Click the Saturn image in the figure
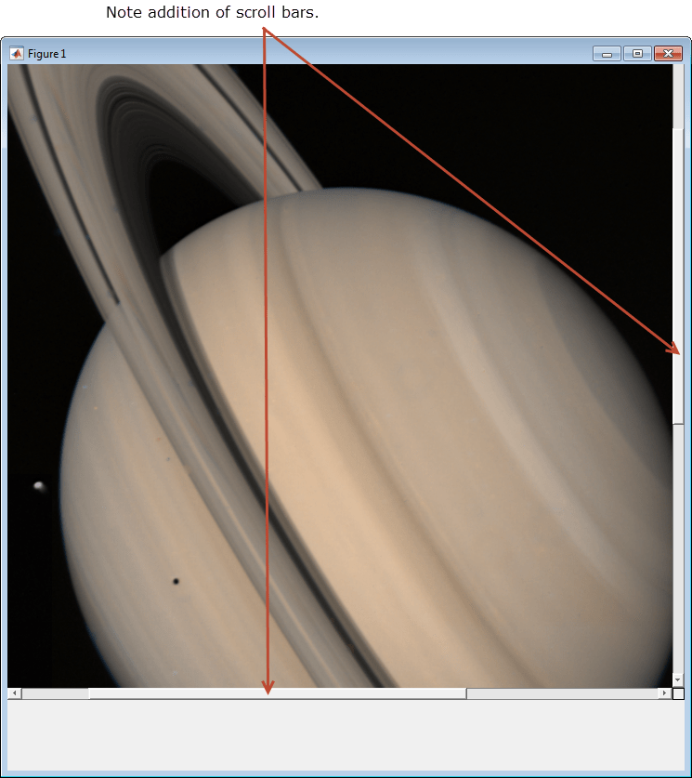The image size is (692, 778). point(340,376)
